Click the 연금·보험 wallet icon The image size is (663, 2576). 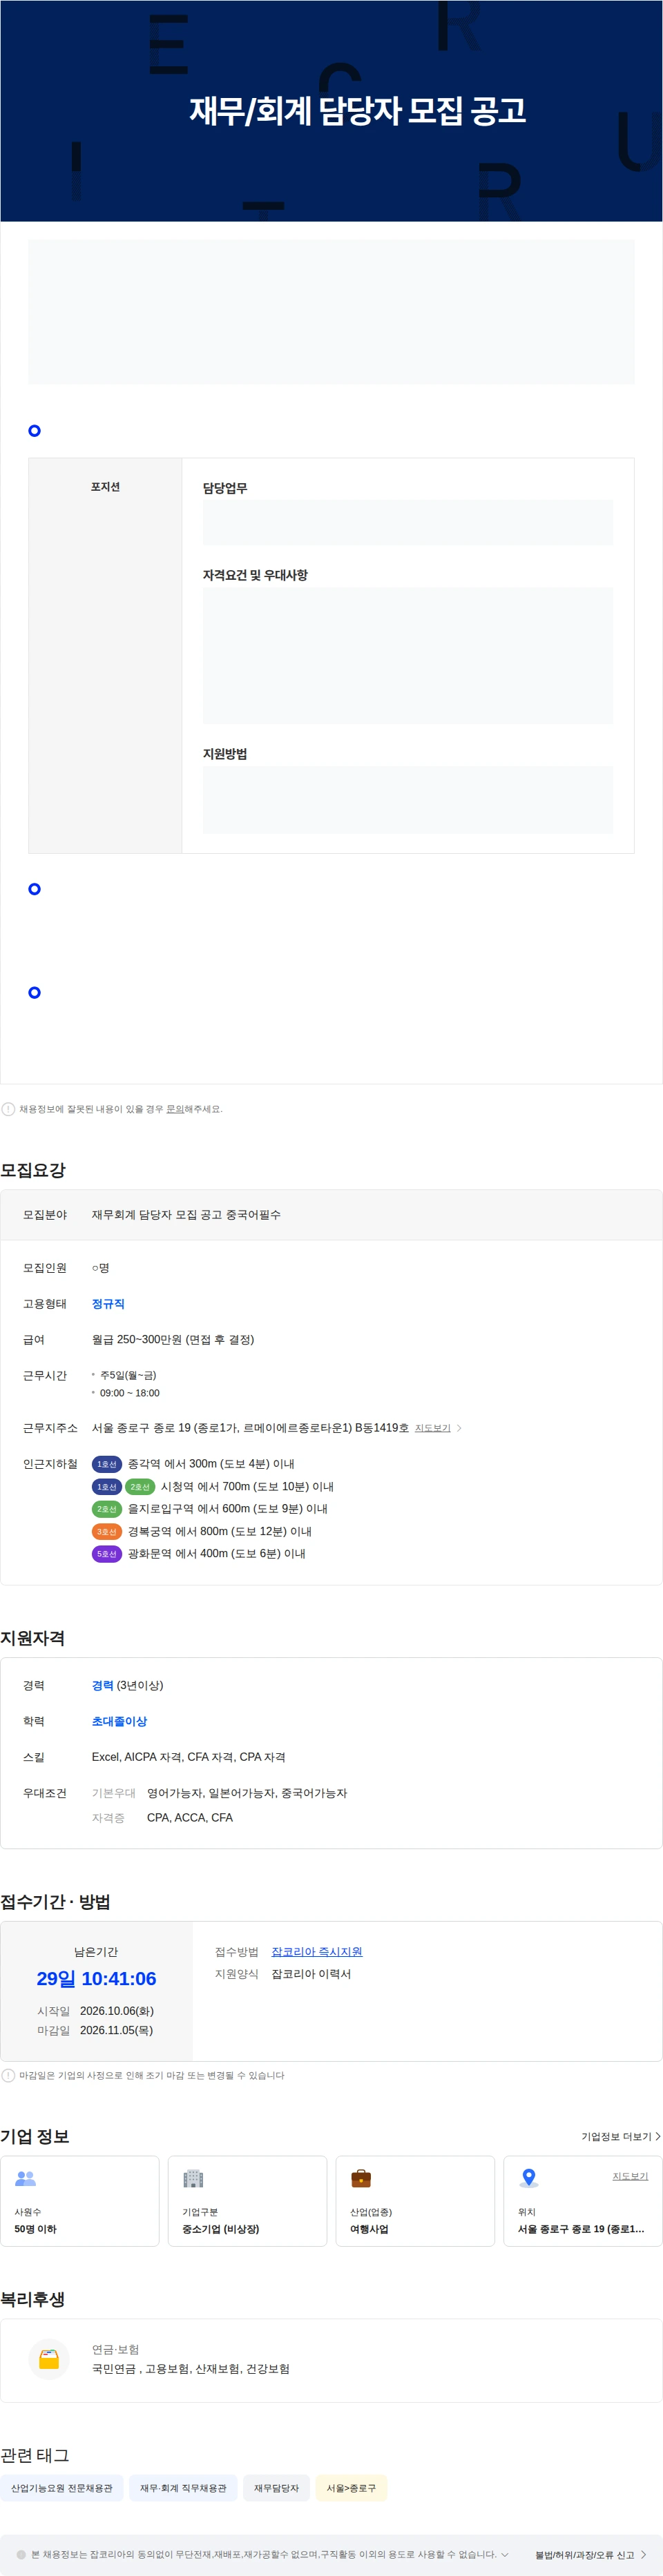pyautogui.click(x=49, y=2360)
